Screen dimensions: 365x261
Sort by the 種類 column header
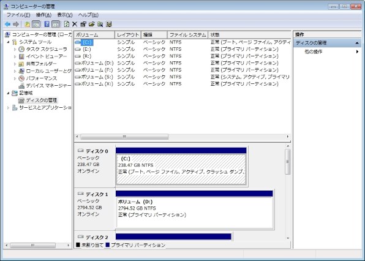pos(154,35)
